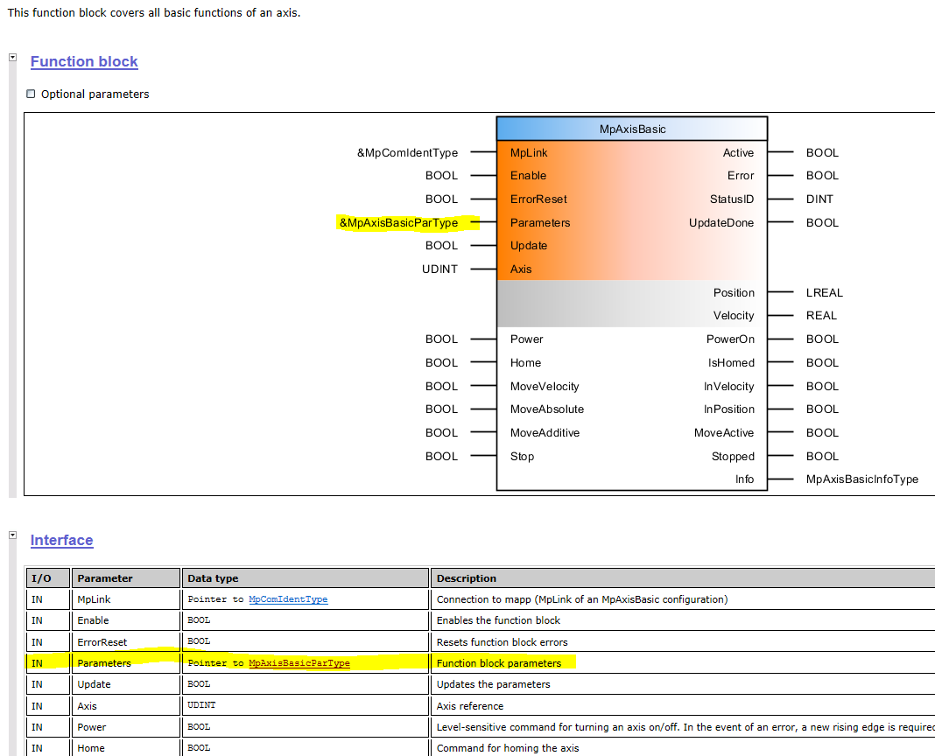The width and height of the screenshot is (935, 756).
Task: Click the IsHomed output label
Action: click(731, 363)
